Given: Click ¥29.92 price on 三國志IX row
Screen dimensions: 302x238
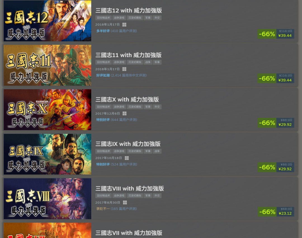Looking at the screenshot, I should 285,169.
